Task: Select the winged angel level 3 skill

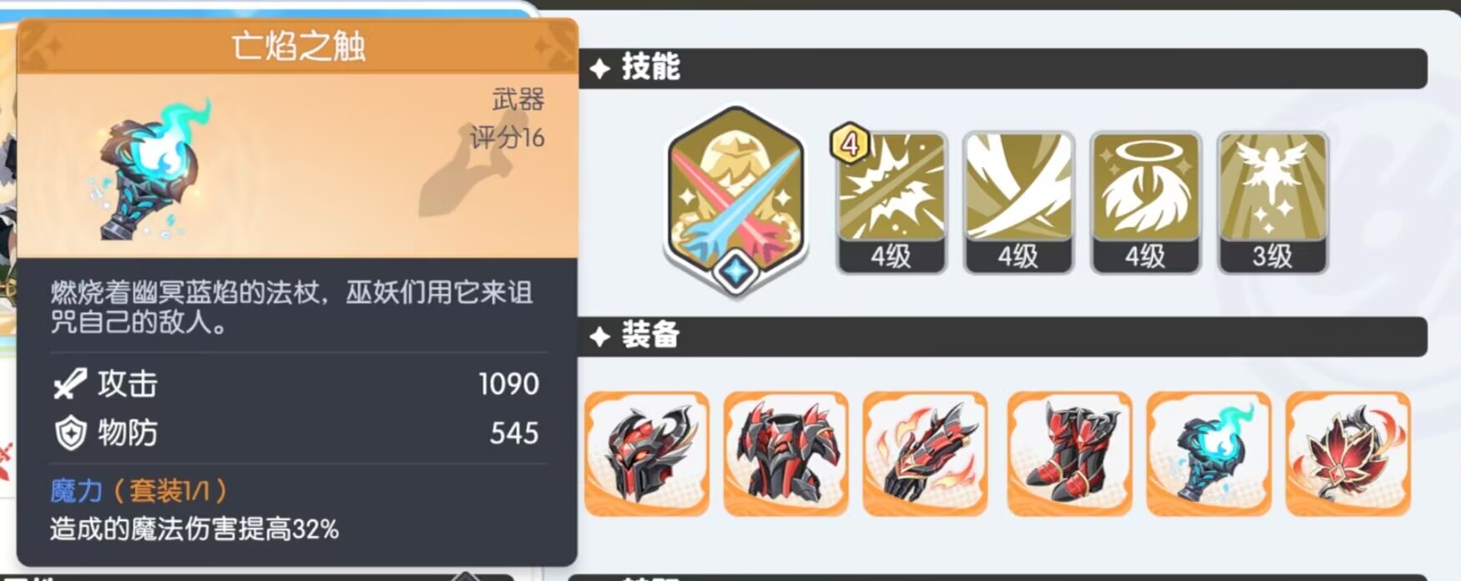Action: pos(1272,203)
